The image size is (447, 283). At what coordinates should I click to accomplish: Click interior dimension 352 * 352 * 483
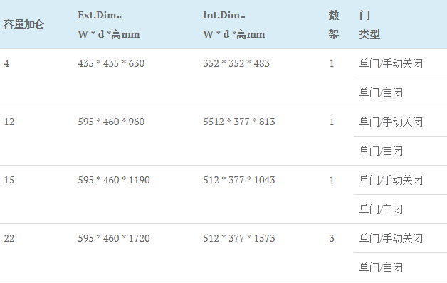(x=236, y=63)
